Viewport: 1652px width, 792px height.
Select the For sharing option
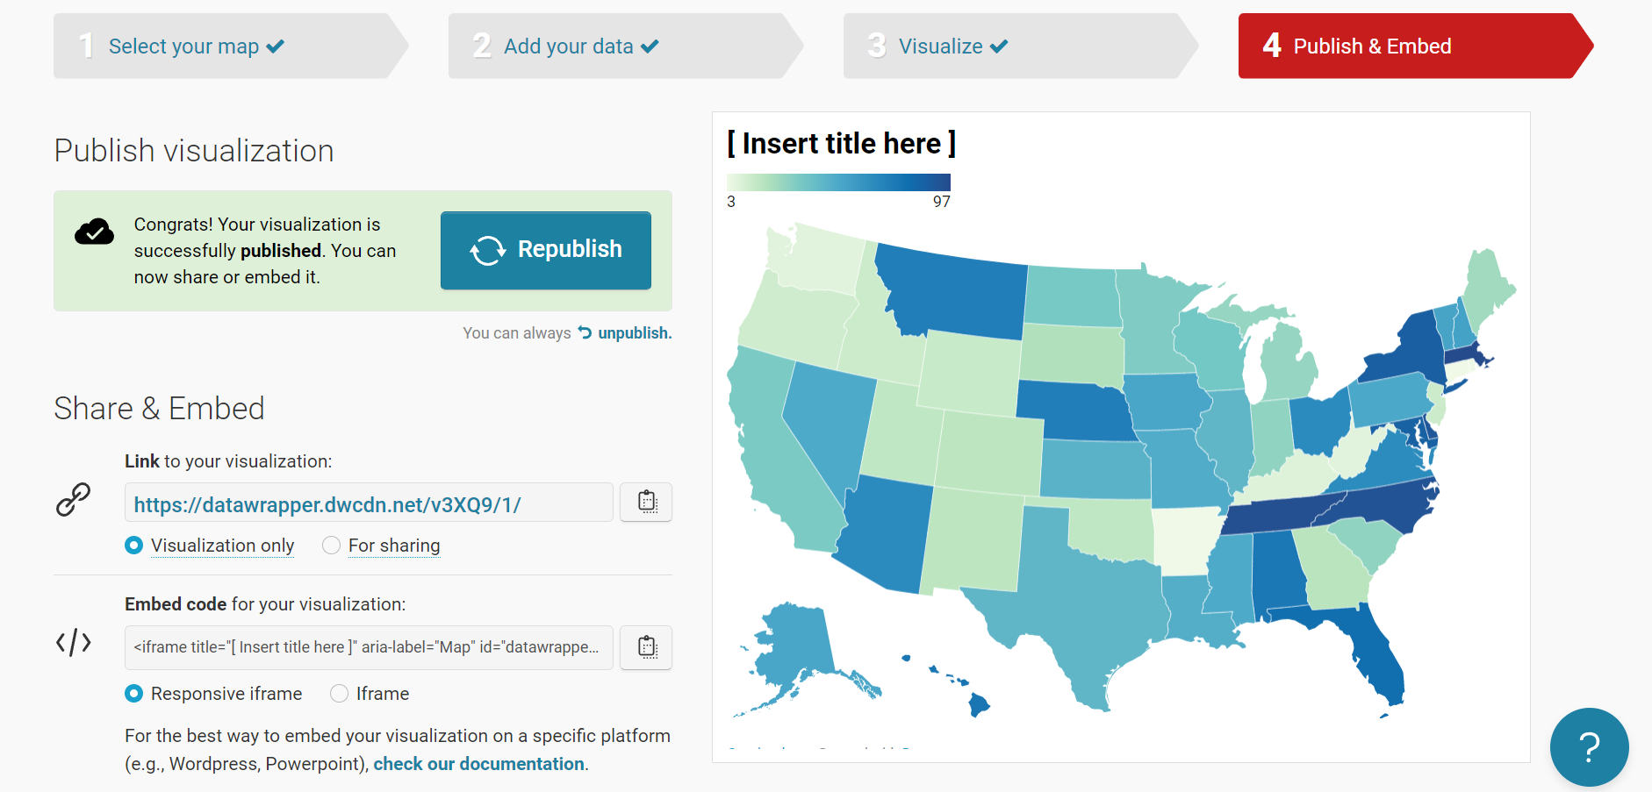pos(332,546)
